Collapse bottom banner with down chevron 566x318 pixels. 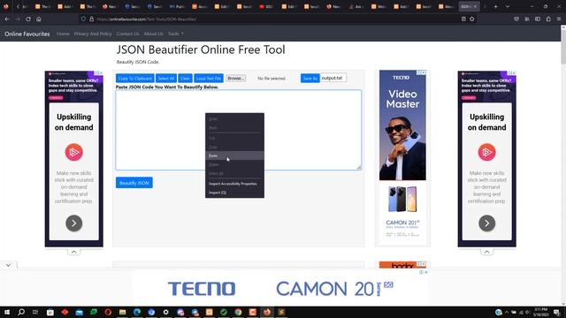(x=8, y=265)
